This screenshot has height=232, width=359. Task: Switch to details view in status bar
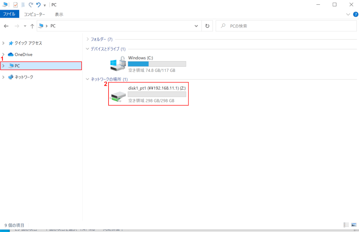(346, 225)
